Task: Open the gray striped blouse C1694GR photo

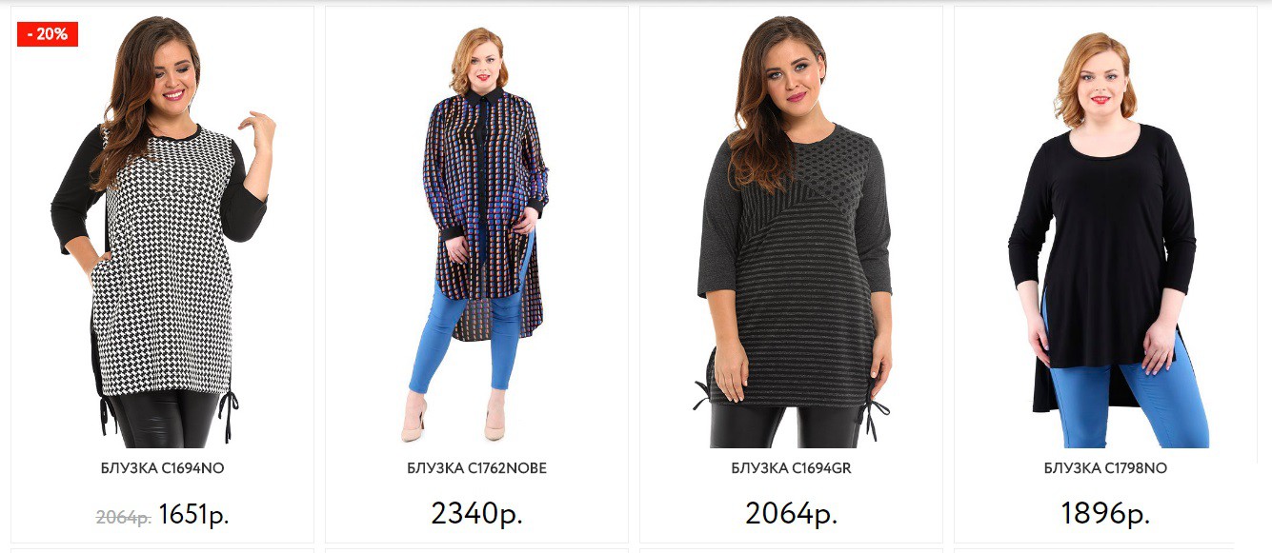Action: [x=792, y=231]
